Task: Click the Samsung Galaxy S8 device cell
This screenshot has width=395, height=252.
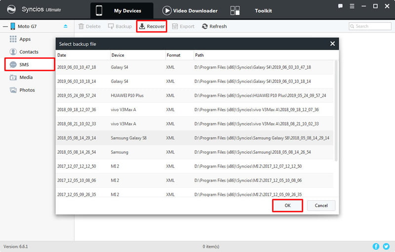Action: 128,138
